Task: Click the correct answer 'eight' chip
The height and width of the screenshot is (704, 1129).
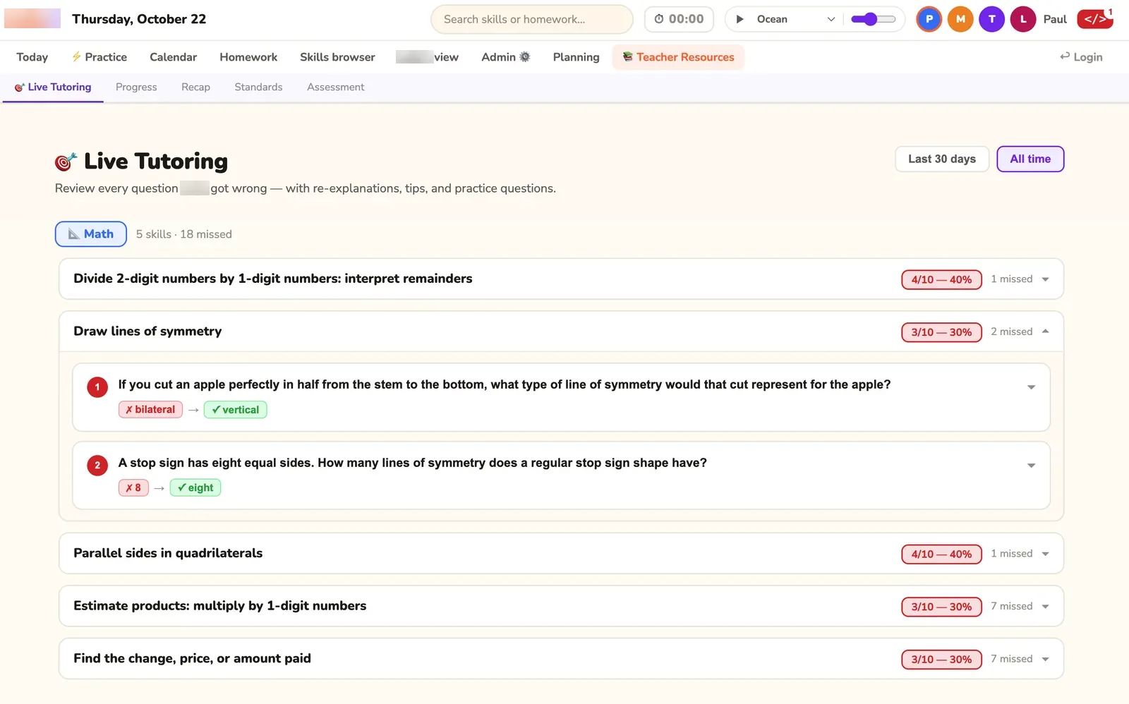Action: point(195,488)
